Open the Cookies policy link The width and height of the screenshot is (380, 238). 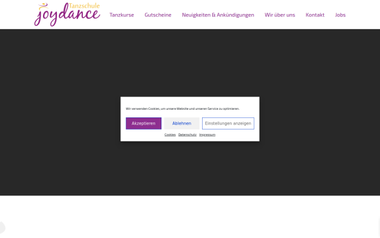pos(170,135)
